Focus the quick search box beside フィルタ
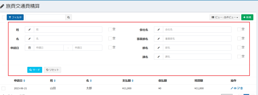Viewport: 258px width, 95px height. click(45, 17)
